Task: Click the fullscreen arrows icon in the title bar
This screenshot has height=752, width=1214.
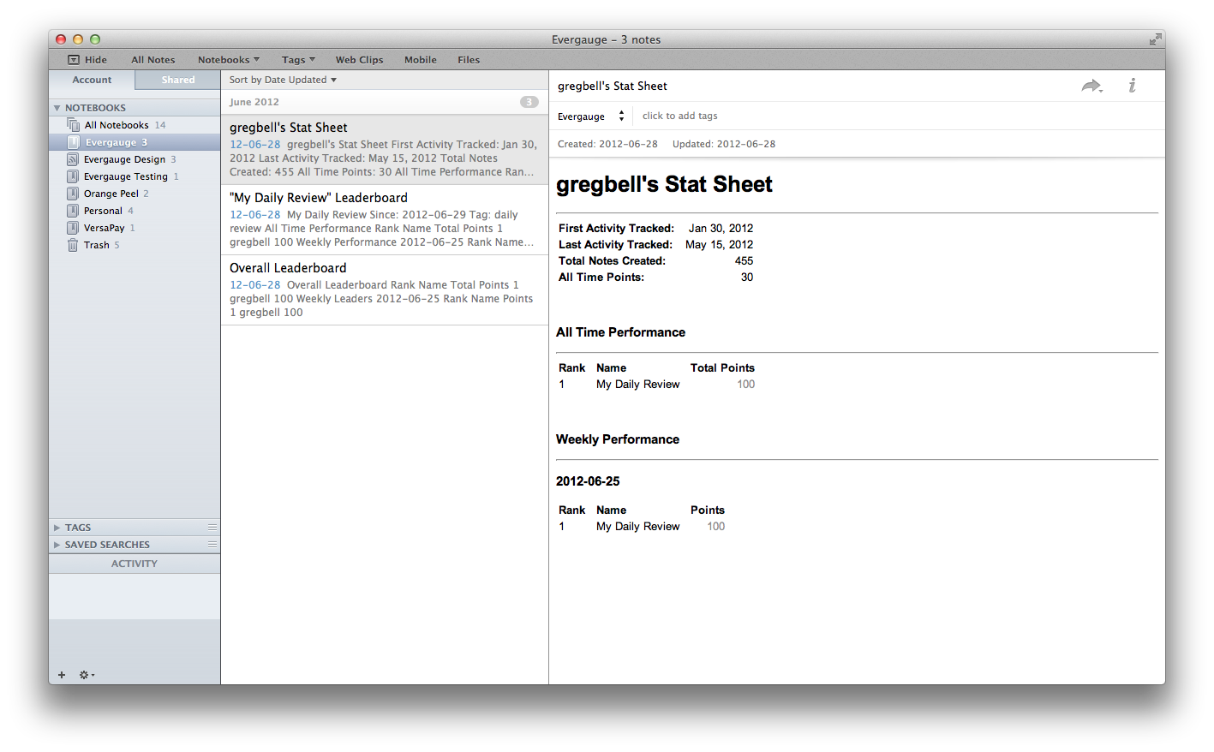Action: pos(1155,39)
